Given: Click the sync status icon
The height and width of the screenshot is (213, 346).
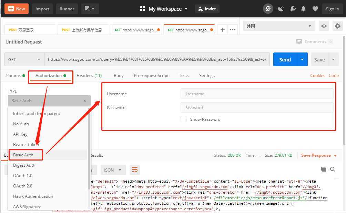Looking at the screenshot, I should point(268,9).
